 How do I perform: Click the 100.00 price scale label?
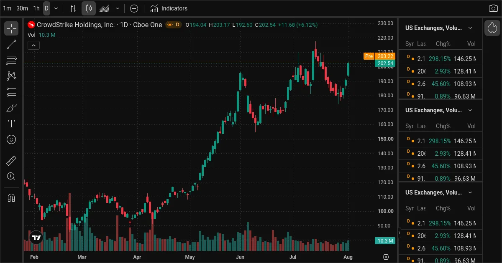pyautogui.click(x=385, y=211)
